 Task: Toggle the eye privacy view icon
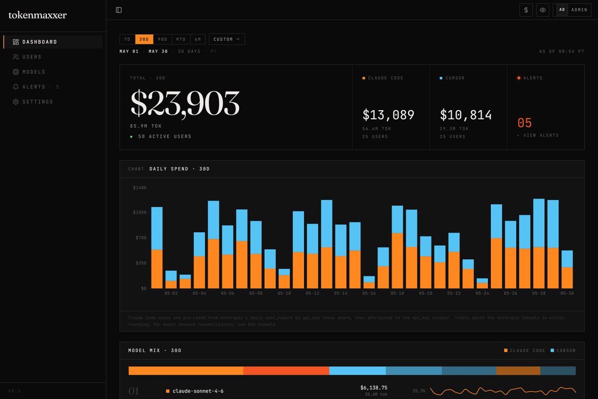coord(543,10)
